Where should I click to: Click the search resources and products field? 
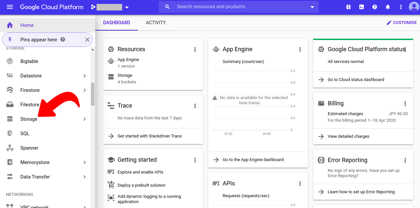click(238, 7)
